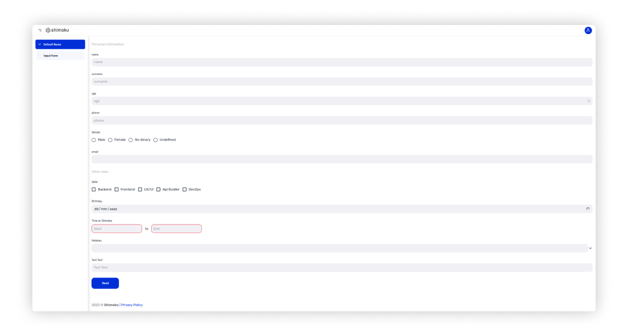
Task: Open the user profile avatar
Action: 588,30
